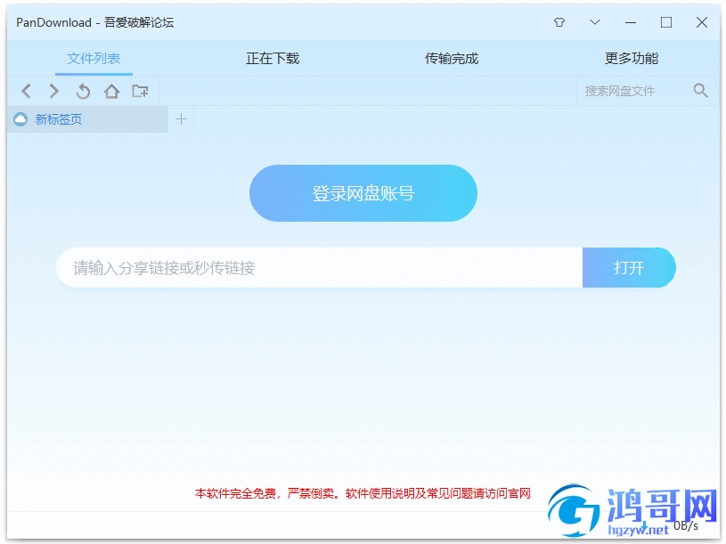726x544 pixels.
Task: Go back with the left arrow icon
Action: (27, 91)
